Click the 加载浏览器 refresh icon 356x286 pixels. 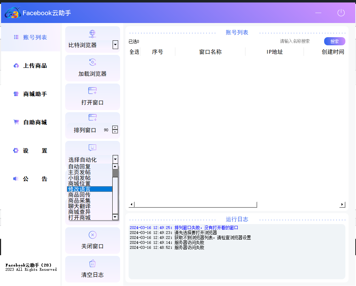[x=92, y=62]
